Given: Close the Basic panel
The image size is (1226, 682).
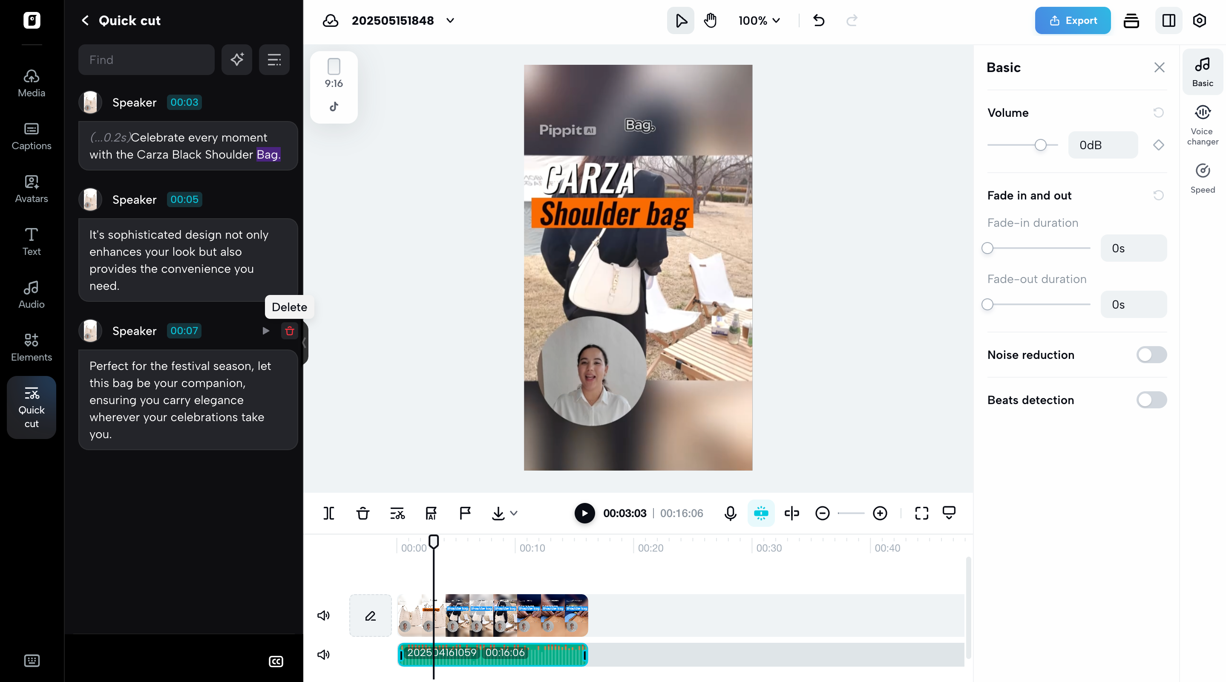Looking at the screenshot, I should (x=1160, y=68).
